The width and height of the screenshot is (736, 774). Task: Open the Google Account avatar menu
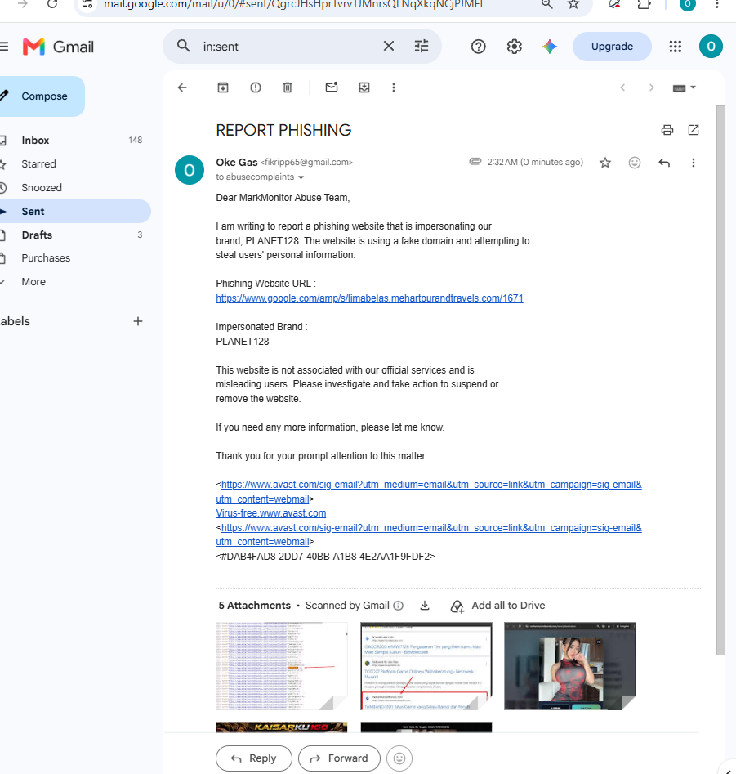click(x=711, y=47)
